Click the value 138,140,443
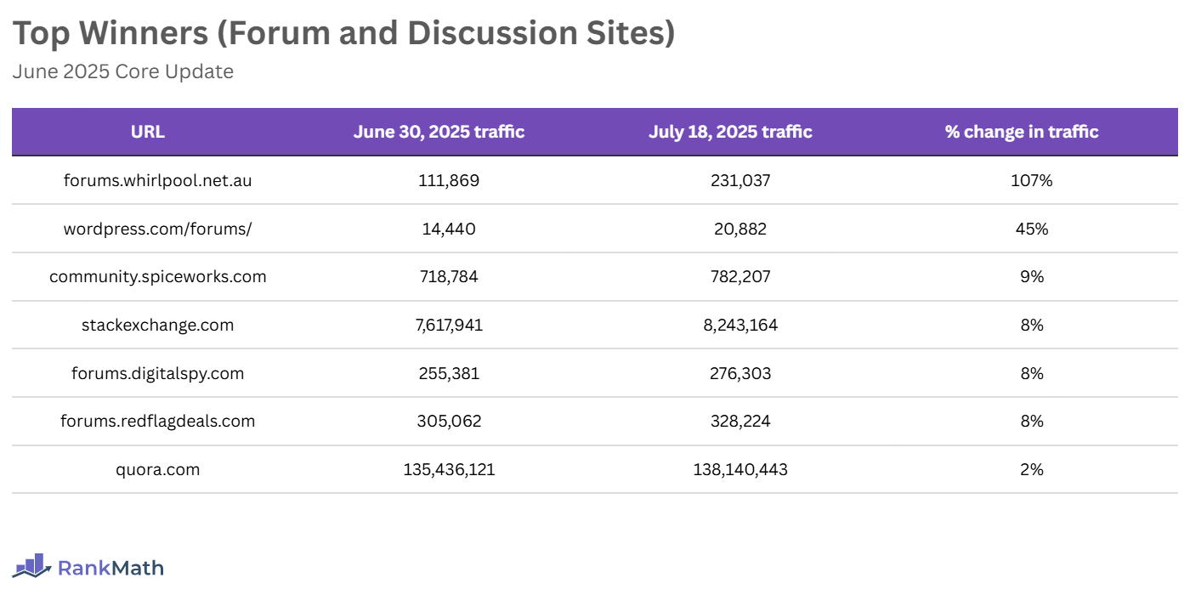 (740, 469)
